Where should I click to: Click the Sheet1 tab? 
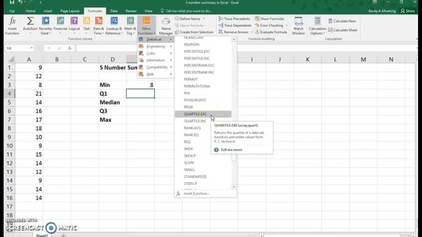[42, 236]
